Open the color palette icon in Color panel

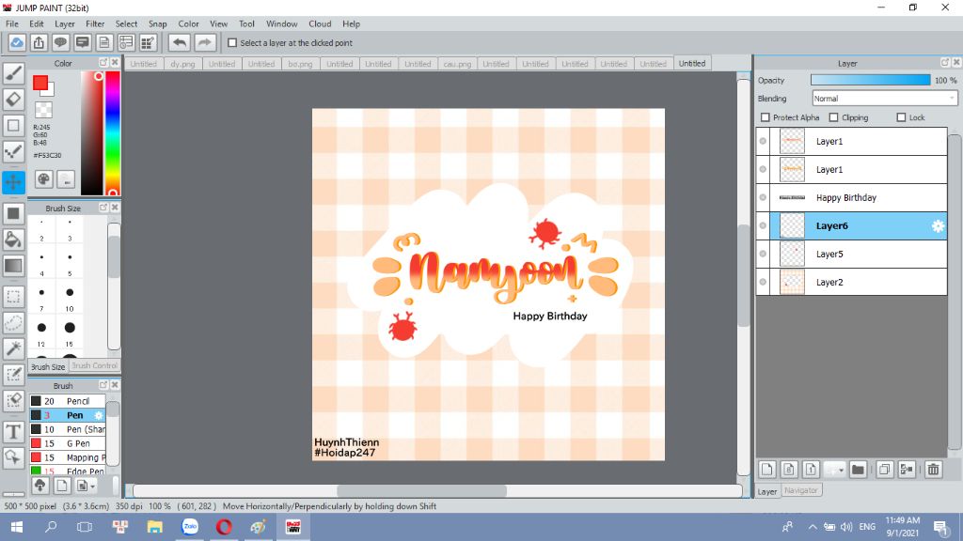click(43, 179)
